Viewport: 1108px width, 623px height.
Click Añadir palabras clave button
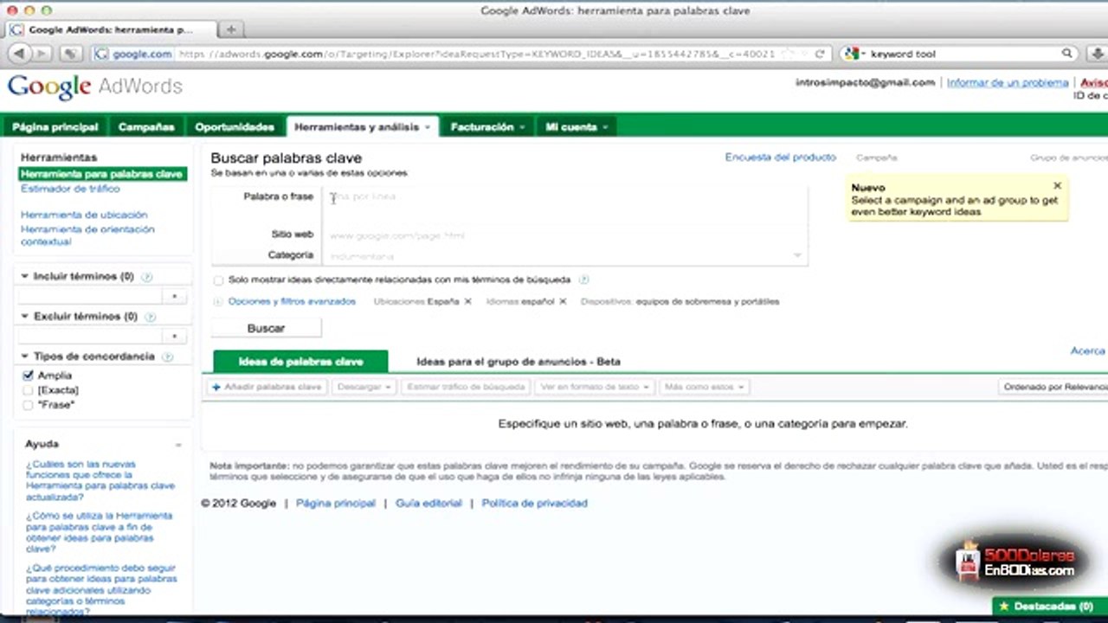tap(267, 387)
